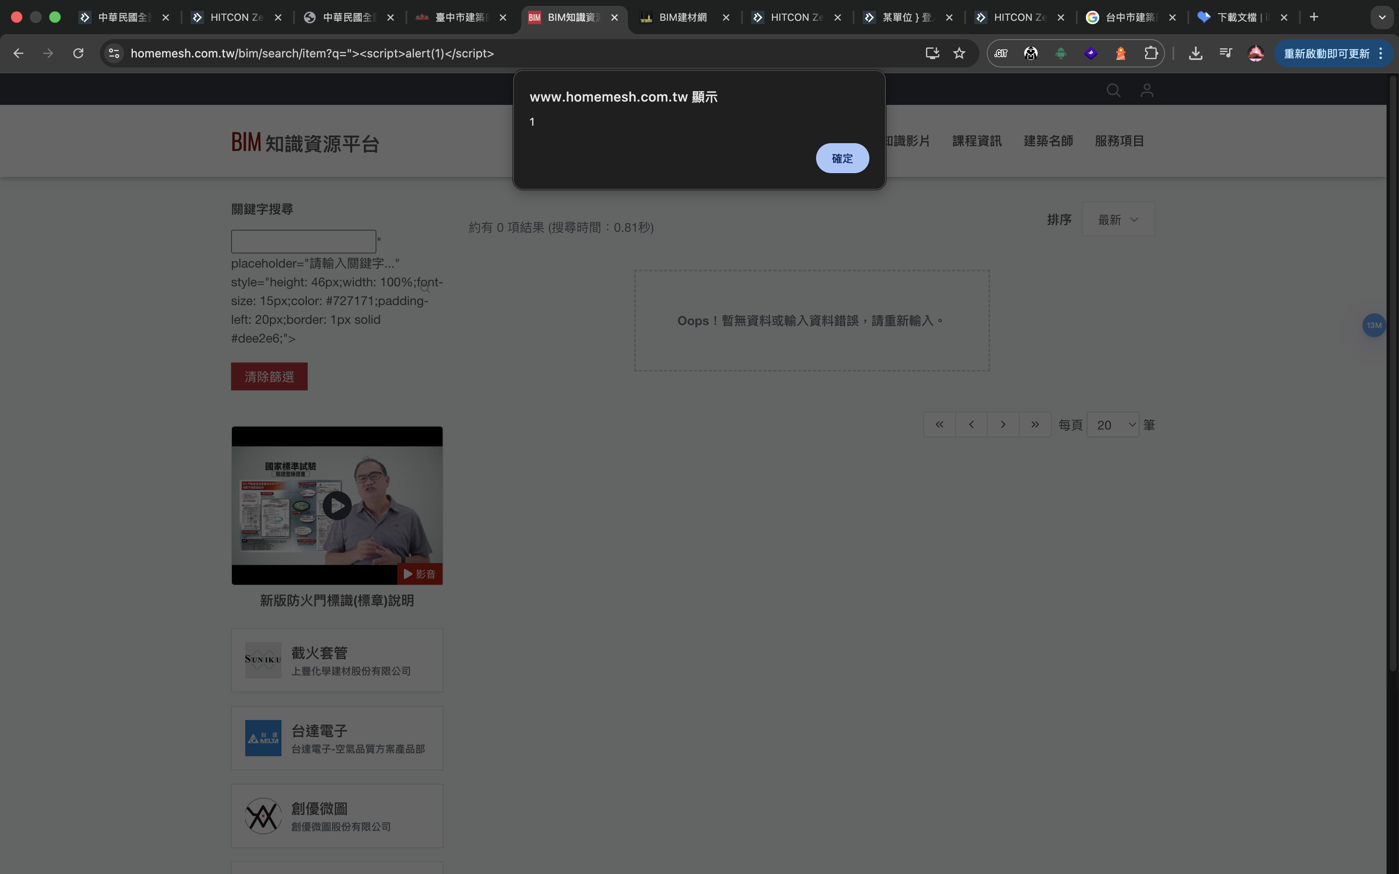Click the 新版防火門標識(標章)說明 title
The image size is (1399, 874).
[x=337, y=601]
